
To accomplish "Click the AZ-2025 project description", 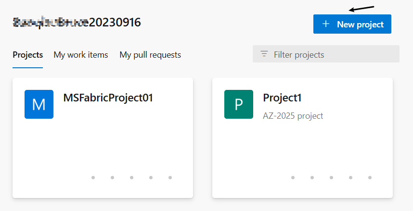I will click(x=293, y=116).
